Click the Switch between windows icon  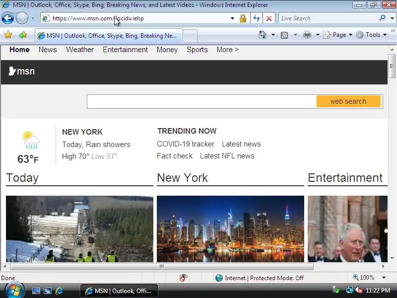[x=48, y=291]
